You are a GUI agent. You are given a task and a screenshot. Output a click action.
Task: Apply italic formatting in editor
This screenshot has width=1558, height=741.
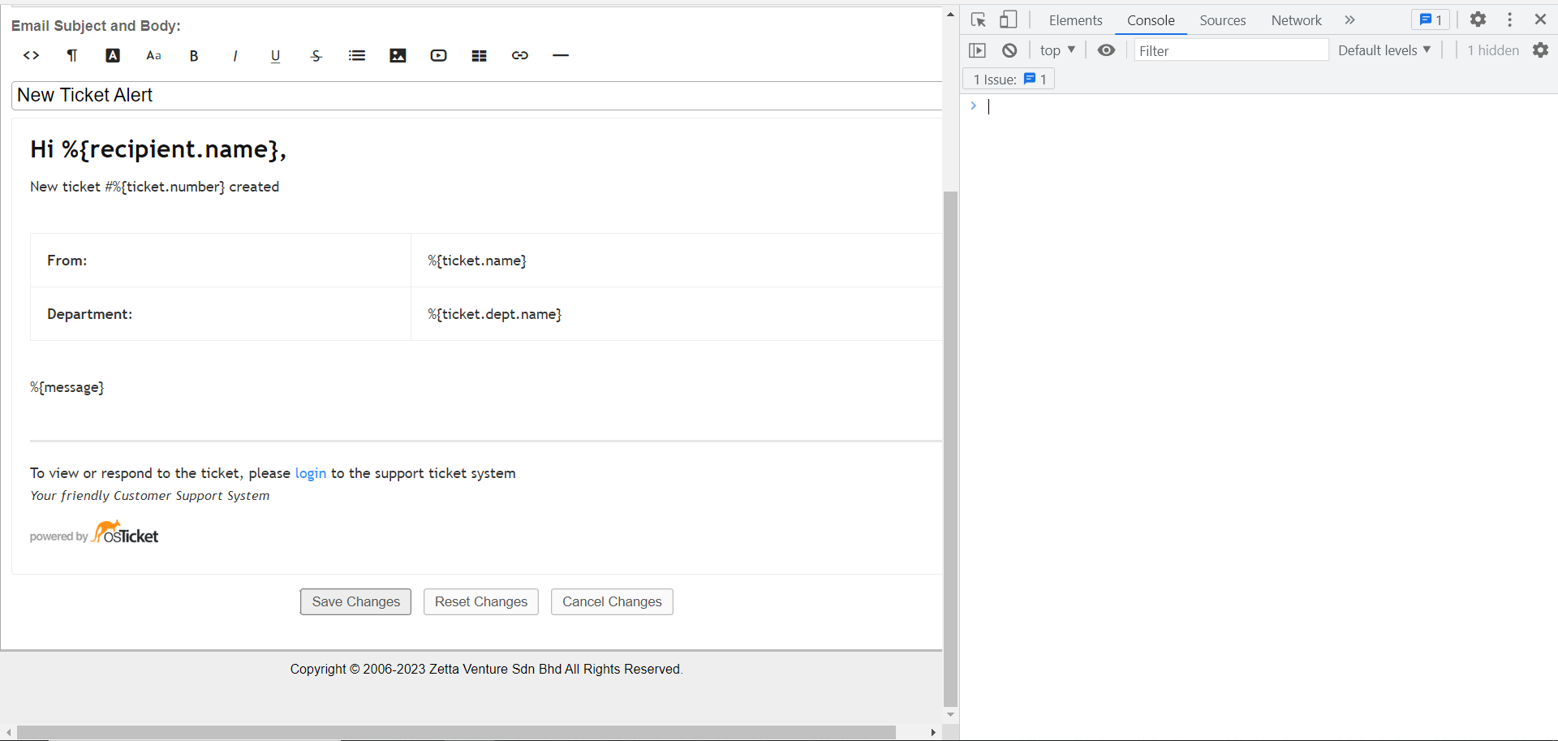click(235, 55)
